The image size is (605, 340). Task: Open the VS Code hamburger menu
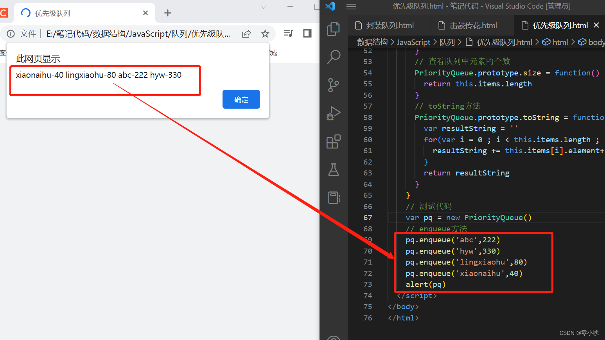click(351, 6)
